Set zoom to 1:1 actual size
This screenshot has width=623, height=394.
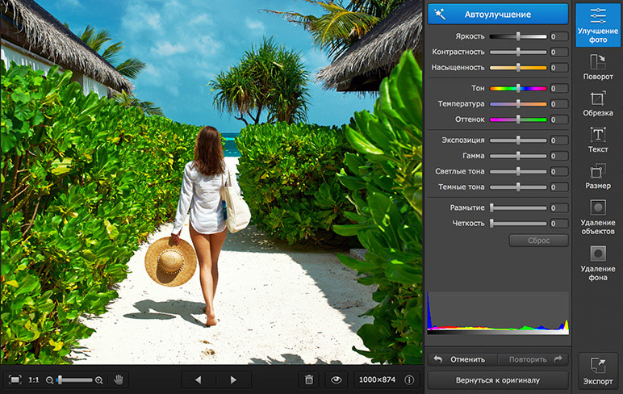coord(34,379)
